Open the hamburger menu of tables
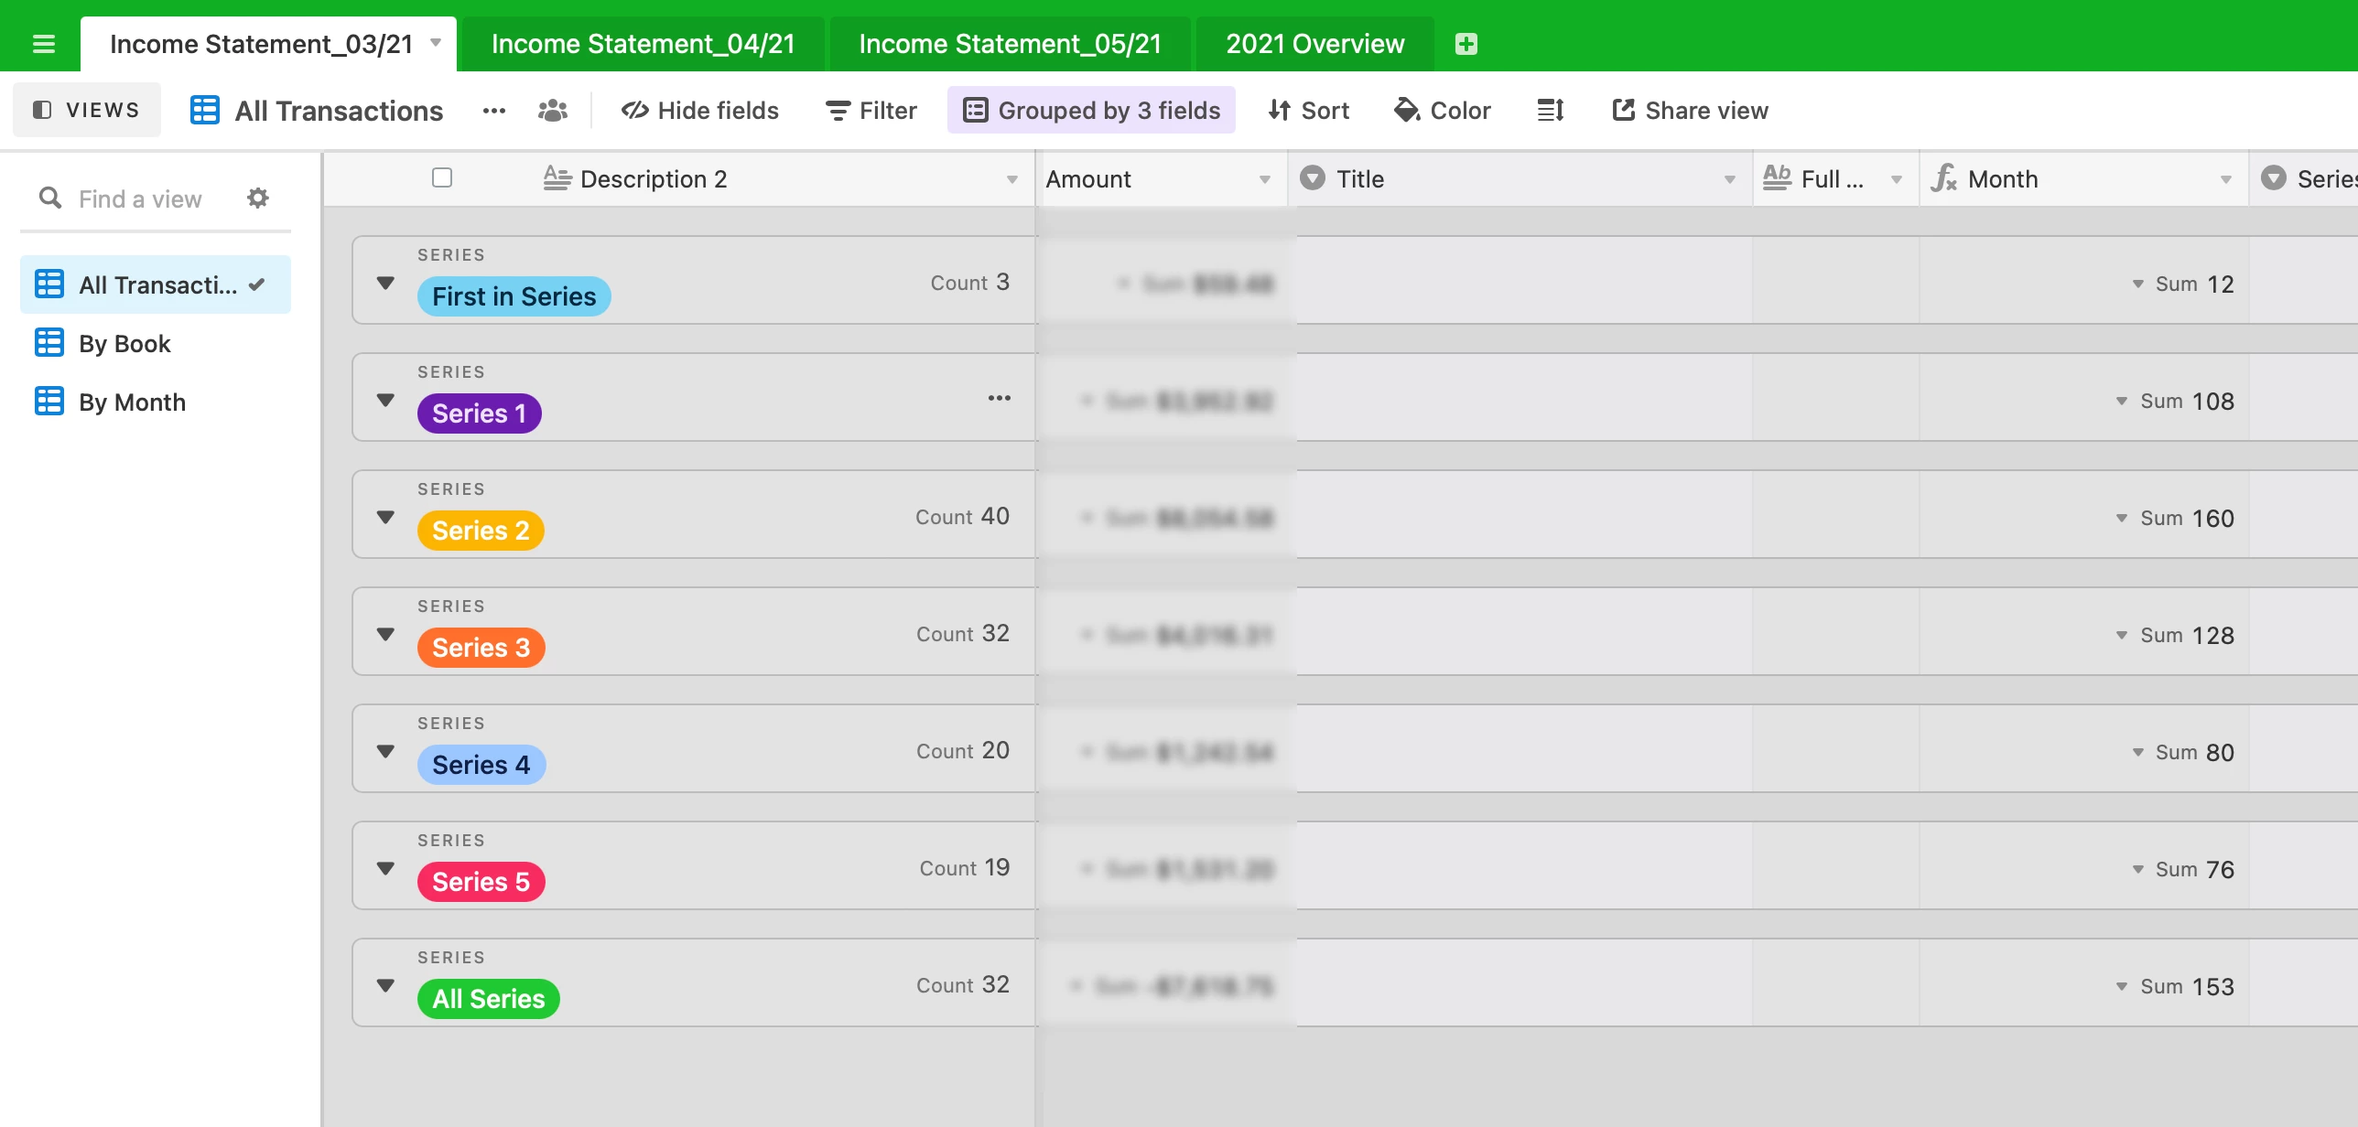 click(43, 43)
